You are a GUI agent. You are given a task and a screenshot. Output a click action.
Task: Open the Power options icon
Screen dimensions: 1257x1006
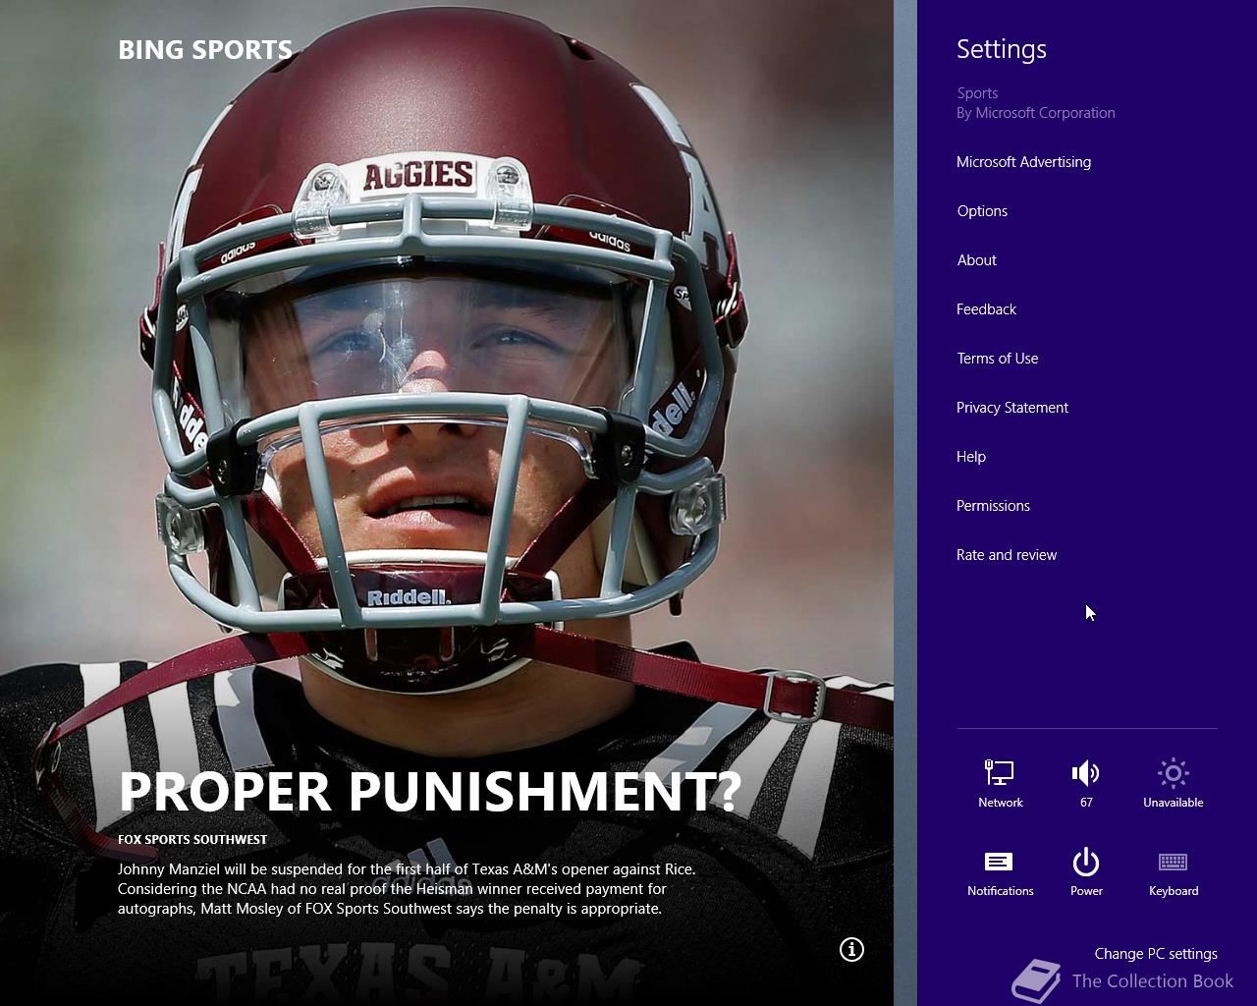tap(1086, 862)
